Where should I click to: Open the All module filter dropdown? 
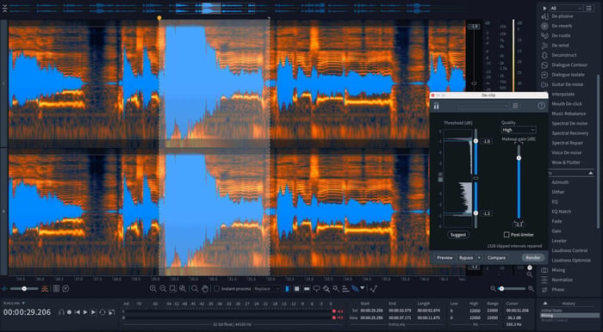[x=566, y=8]
